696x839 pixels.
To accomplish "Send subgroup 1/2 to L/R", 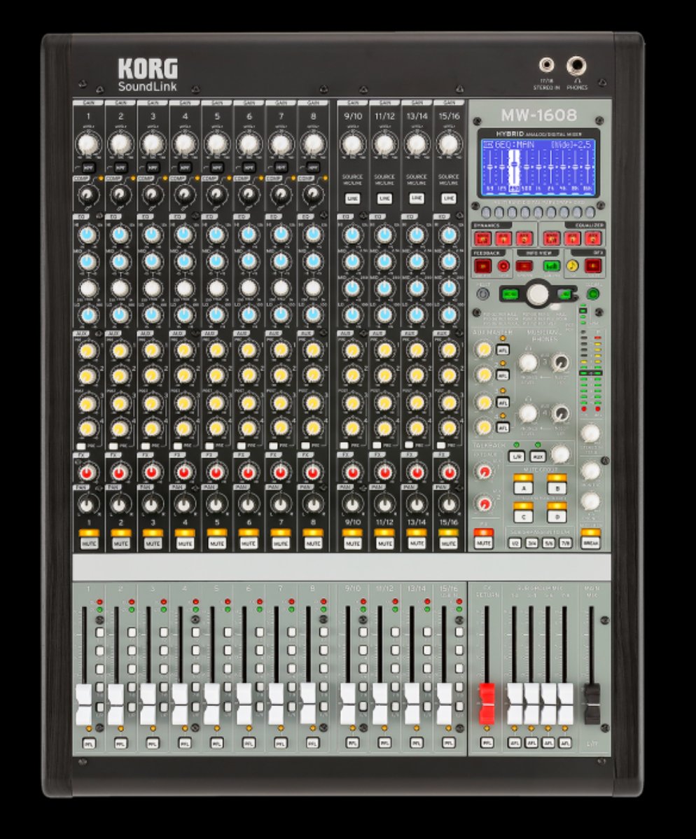I will click(515, 543).
